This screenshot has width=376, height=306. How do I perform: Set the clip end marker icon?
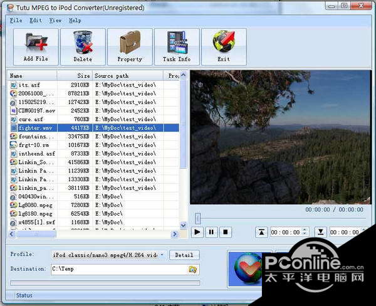(321, 232)
